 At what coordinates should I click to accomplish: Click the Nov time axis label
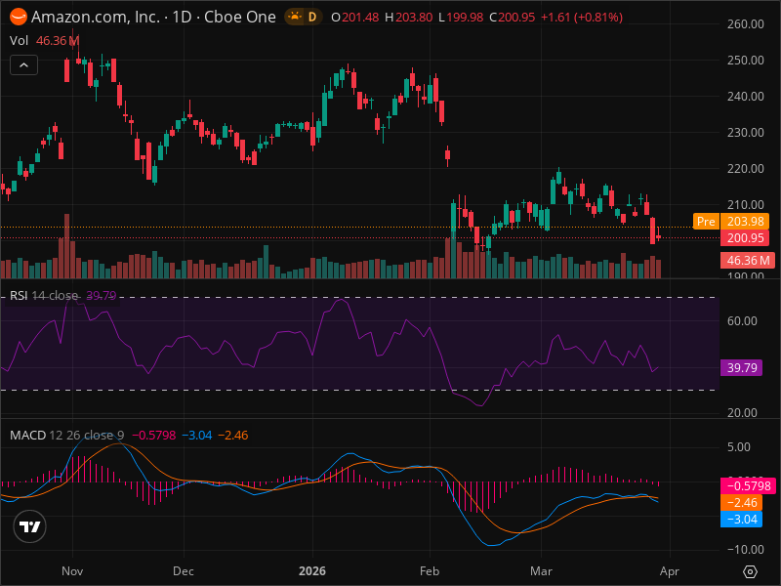72,571
